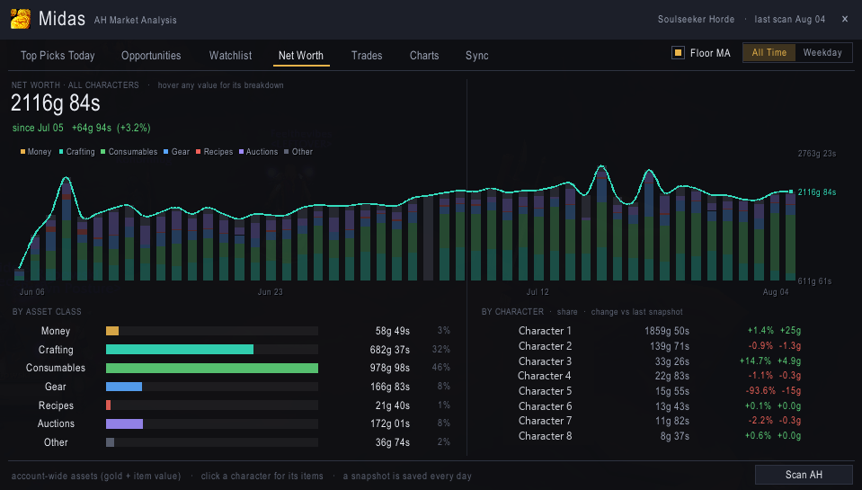Click the Money legend swatch
Viewport: 862px width, 490px height.
[22, 152]
